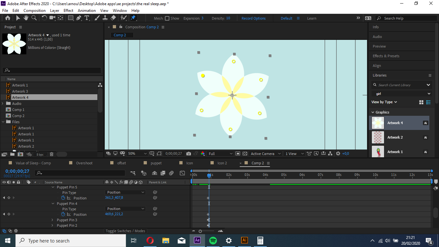The width and height of the screenshot is (439, 247).
Task: Select the Puppet Pin tool
Action: [133, 18]
